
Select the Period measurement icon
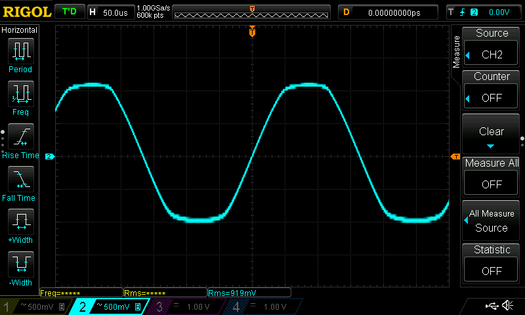pyautogui.click(x=20, y=52)
